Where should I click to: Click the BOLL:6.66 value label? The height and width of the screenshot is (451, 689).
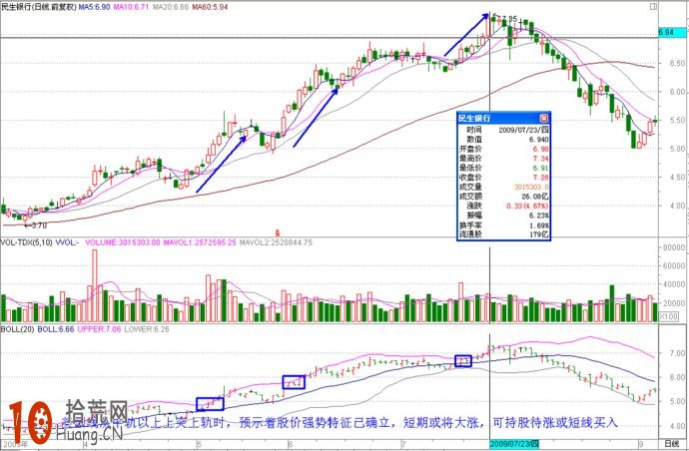click(55, 329)
